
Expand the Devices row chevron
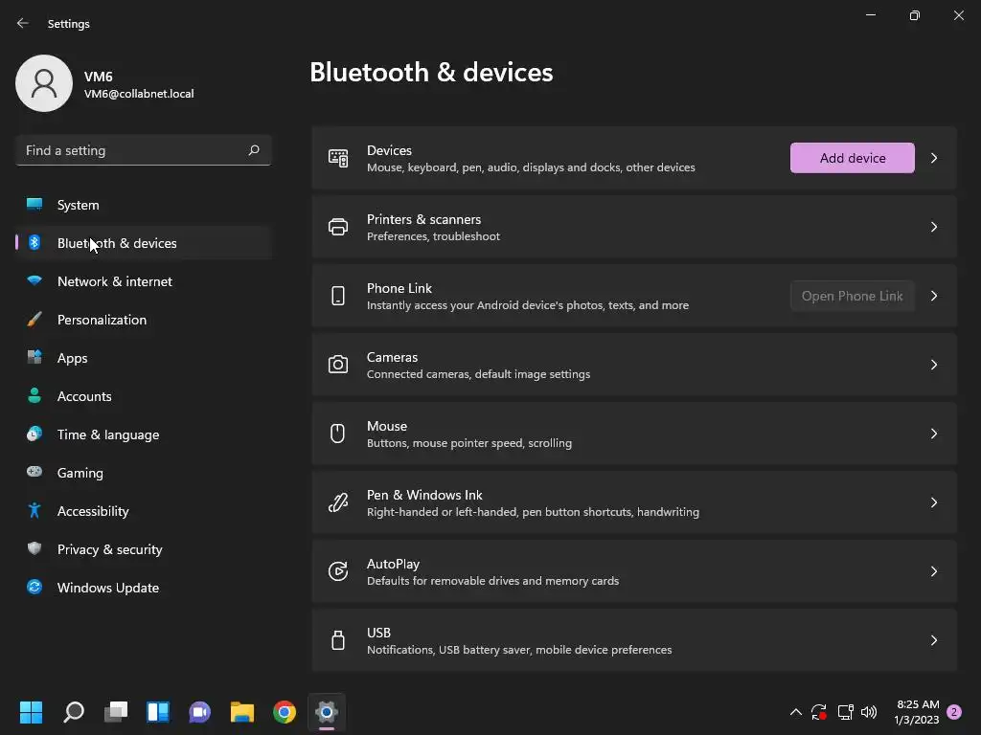point(933,158)
